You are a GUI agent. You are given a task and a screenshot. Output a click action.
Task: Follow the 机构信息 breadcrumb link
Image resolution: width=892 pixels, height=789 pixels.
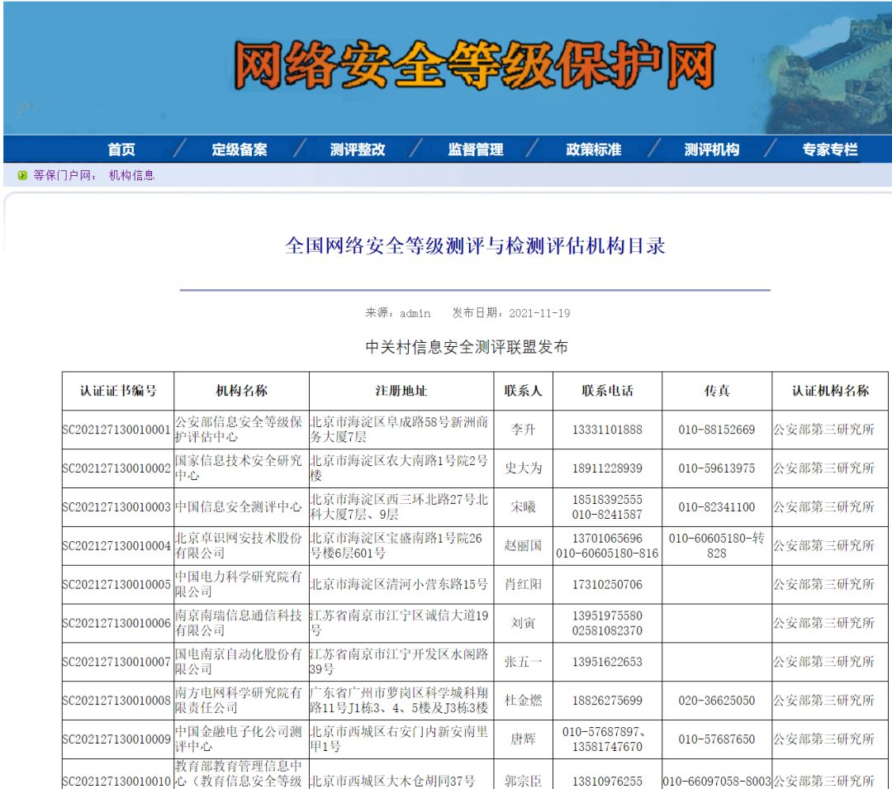point(131,175)
